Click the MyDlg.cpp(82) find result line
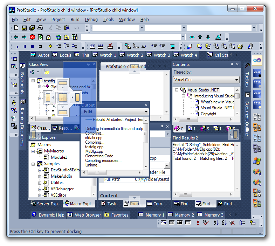Image resolution: width=275 pixels, height=246 pixels. (x=196, y=149)
